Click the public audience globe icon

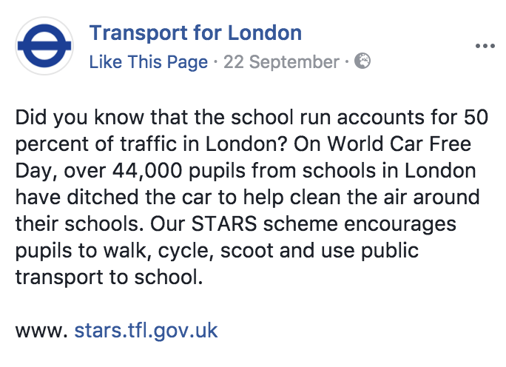[x=362, y=61]
